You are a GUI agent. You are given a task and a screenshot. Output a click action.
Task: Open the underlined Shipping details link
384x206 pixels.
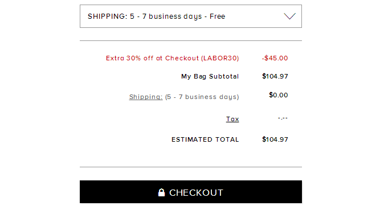click(146, 97)
